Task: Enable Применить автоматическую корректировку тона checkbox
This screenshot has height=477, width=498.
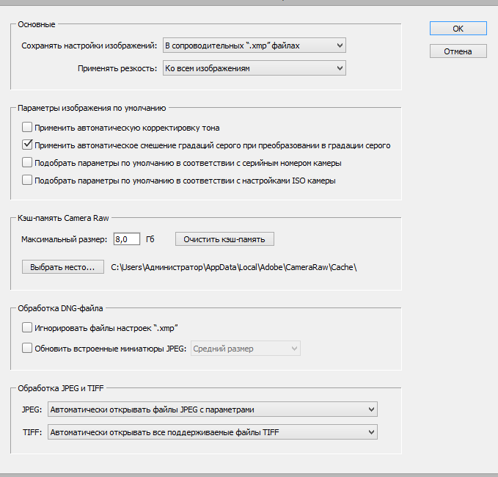Action: [x=27, y=128]
